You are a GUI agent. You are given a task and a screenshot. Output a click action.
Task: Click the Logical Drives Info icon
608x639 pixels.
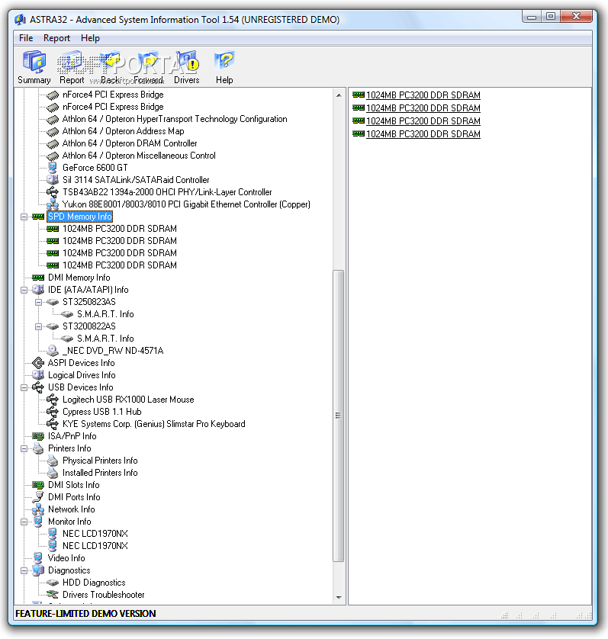(x=38, y=375)
